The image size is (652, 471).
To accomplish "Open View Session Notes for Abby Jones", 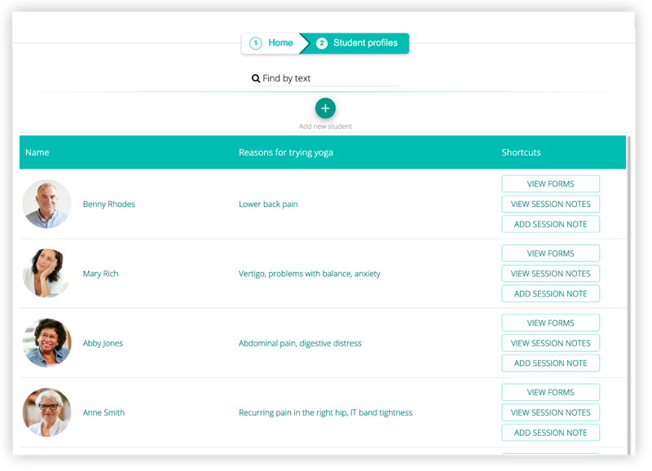I will (x=550, y=343).
